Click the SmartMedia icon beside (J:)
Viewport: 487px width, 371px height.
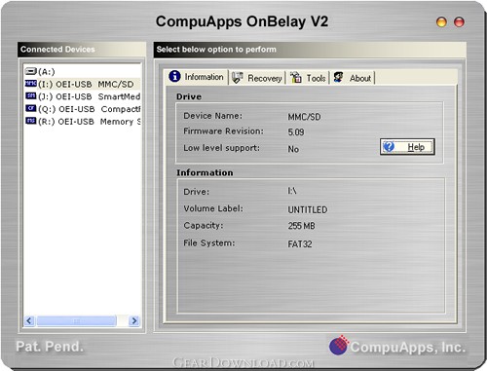point(31,96)
